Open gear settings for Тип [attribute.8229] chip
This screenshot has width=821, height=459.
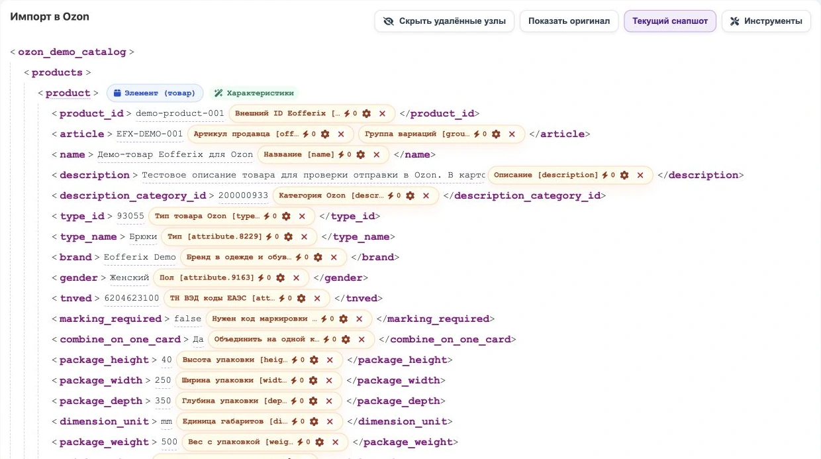(288, 236)
